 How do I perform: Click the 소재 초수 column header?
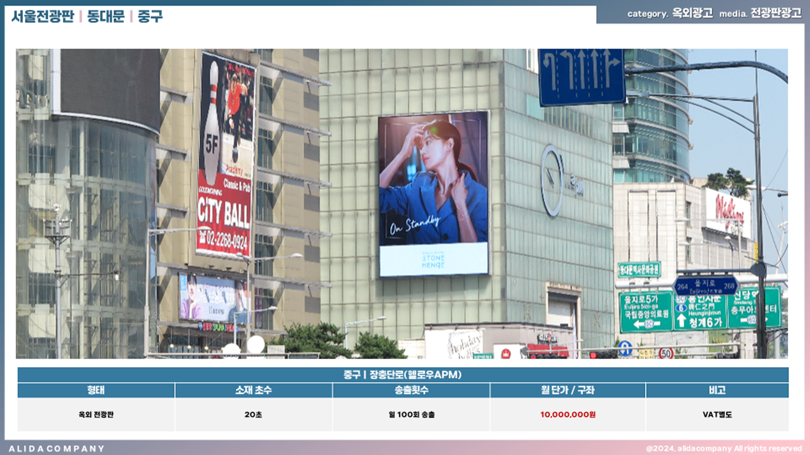254,390
